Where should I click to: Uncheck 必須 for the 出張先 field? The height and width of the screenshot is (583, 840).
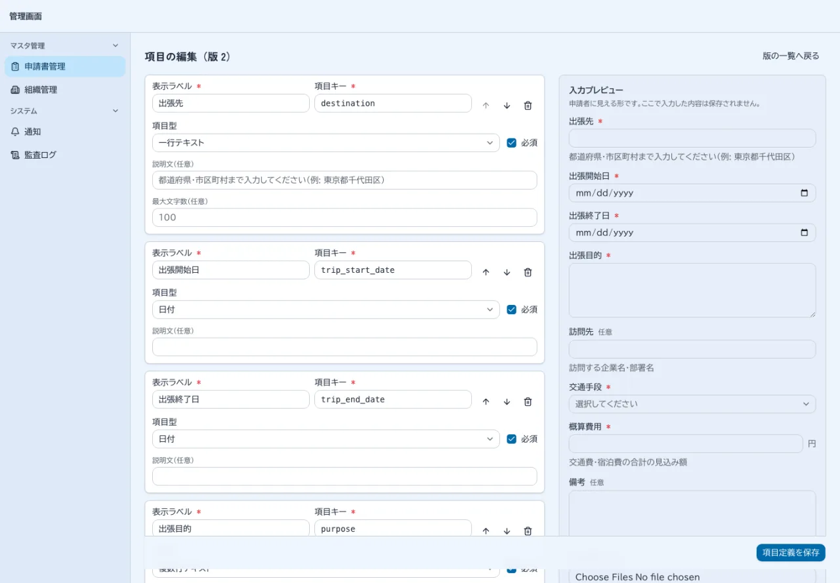pyautogui.click(x=512, y=143)
